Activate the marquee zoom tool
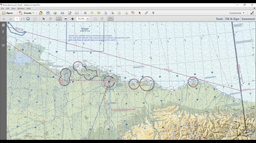Screen dimensions: 256x143 tap(59, 19)
